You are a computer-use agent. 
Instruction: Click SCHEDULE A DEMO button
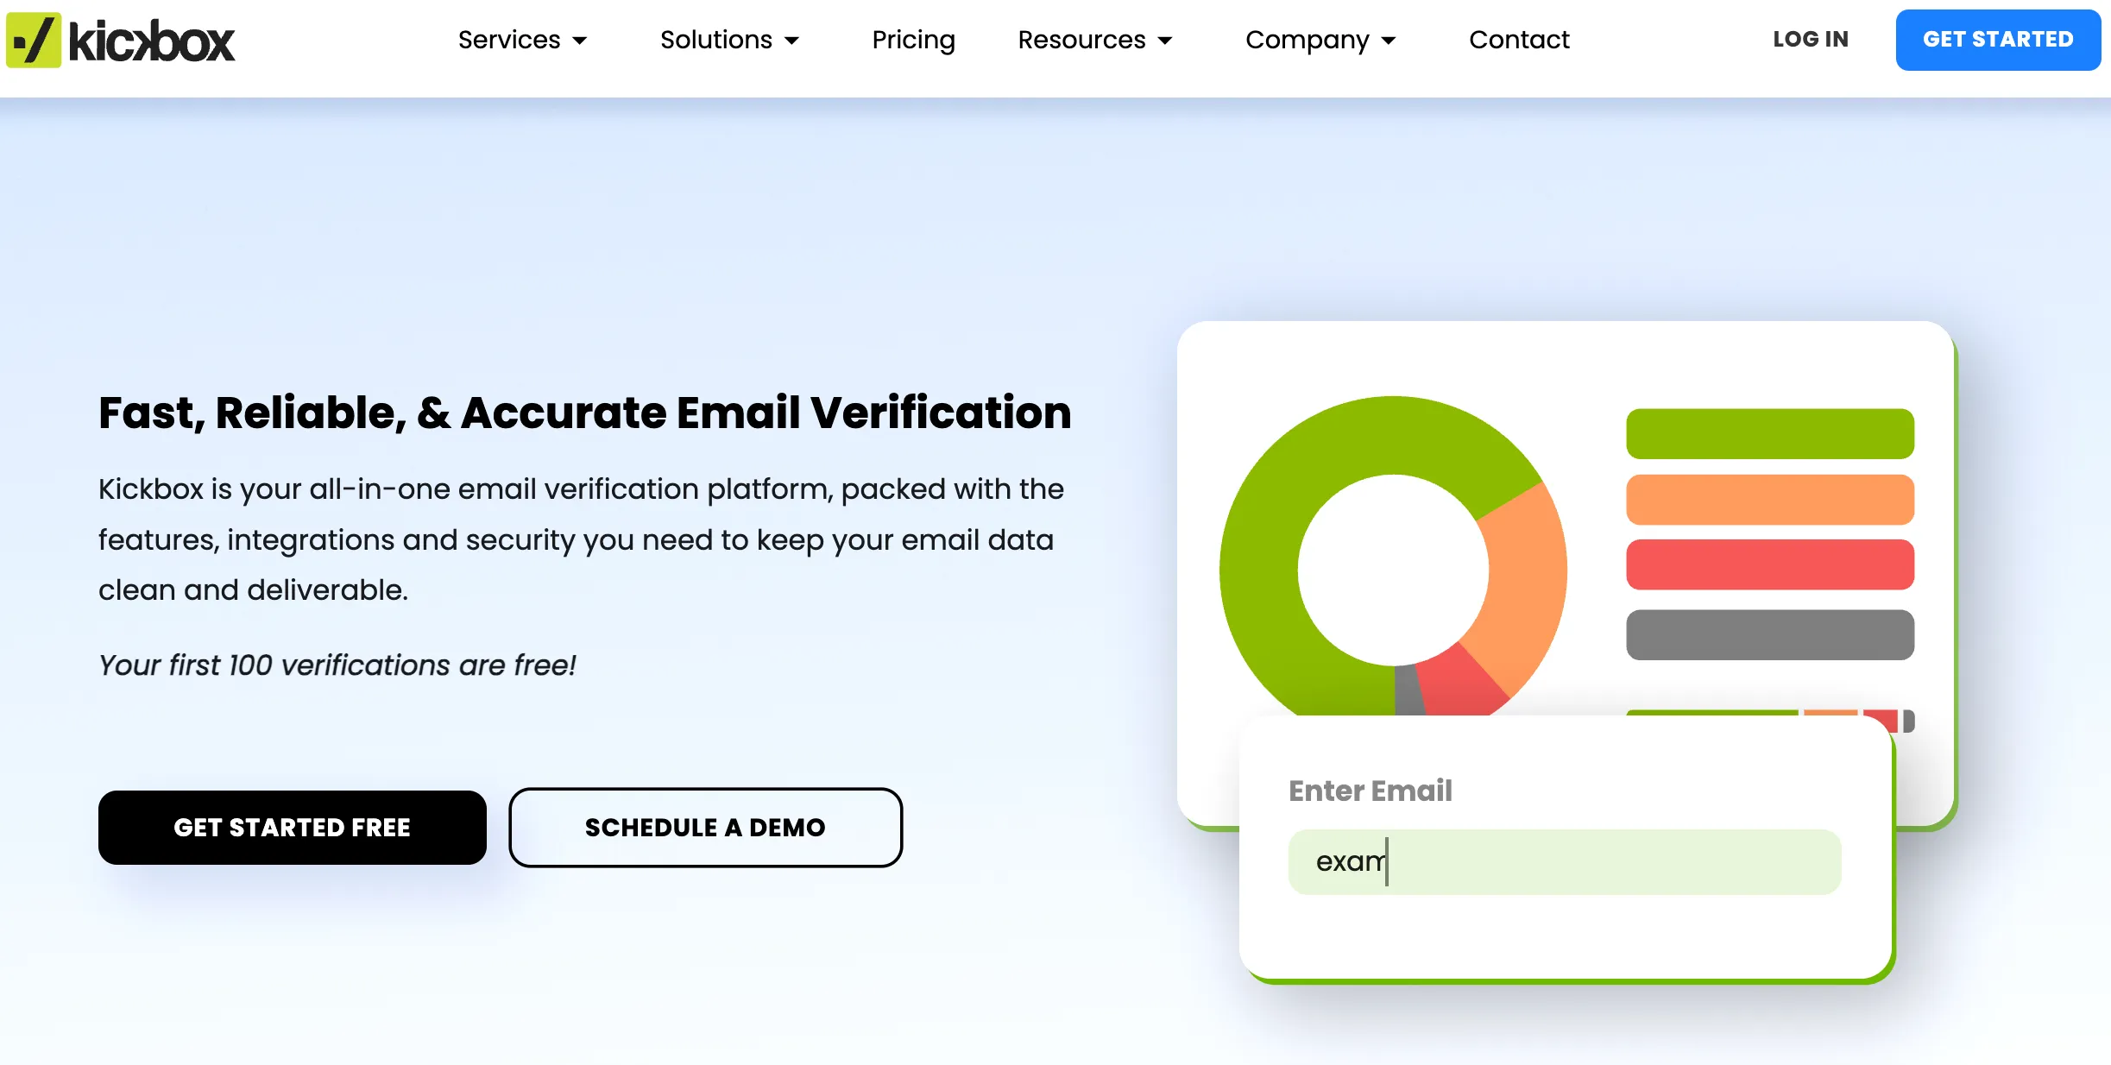tap(705, 827)
